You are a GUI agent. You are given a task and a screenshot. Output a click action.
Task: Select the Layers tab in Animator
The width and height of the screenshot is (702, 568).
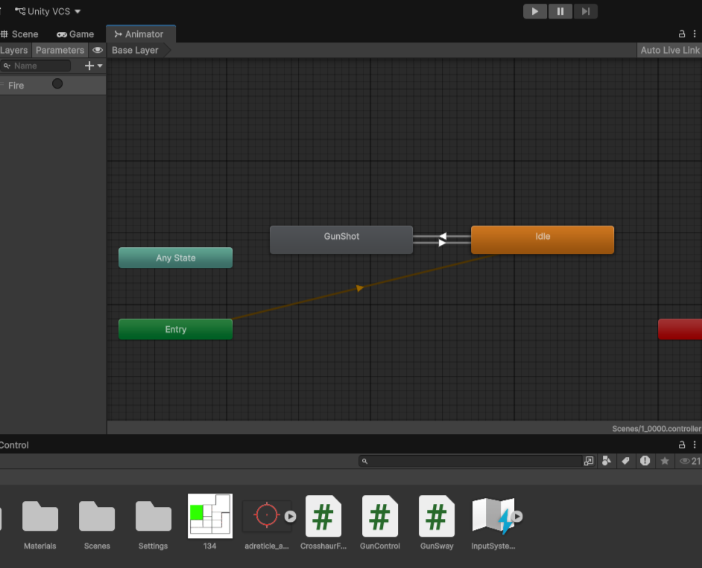pyautogui.click(x=14, y=50)
